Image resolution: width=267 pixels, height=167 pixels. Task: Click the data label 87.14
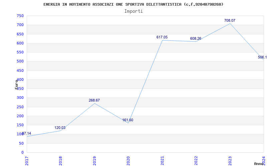pyautogui.click(x=27, y=133)
